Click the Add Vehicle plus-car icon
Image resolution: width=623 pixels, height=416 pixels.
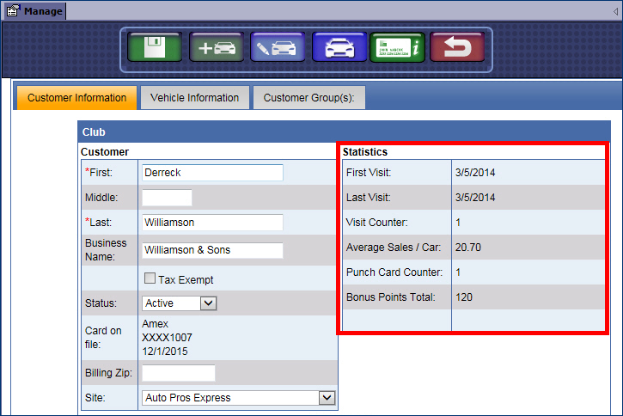(x=217, y=47)
